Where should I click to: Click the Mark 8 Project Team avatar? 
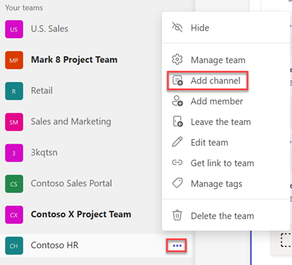14,60
